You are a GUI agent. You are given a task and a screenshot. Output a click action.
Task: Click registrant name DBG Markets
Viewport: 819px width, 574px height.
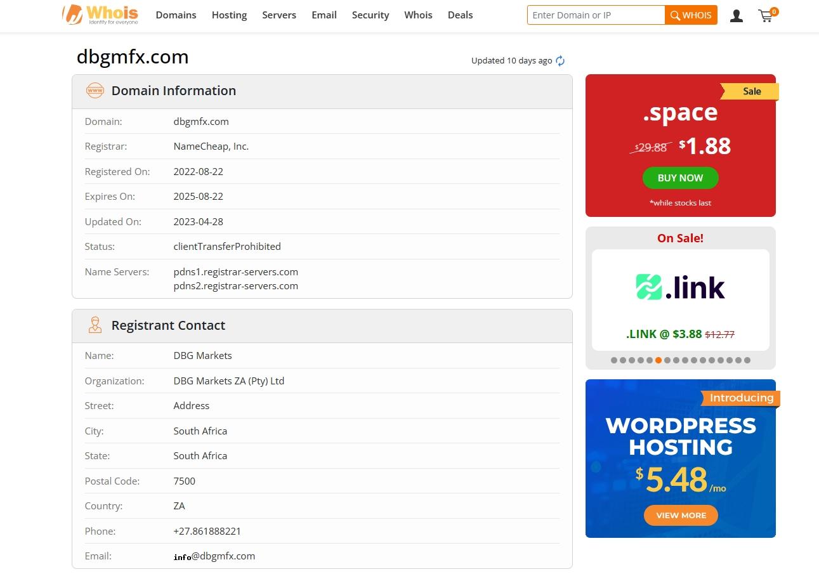tap(203, 356)
